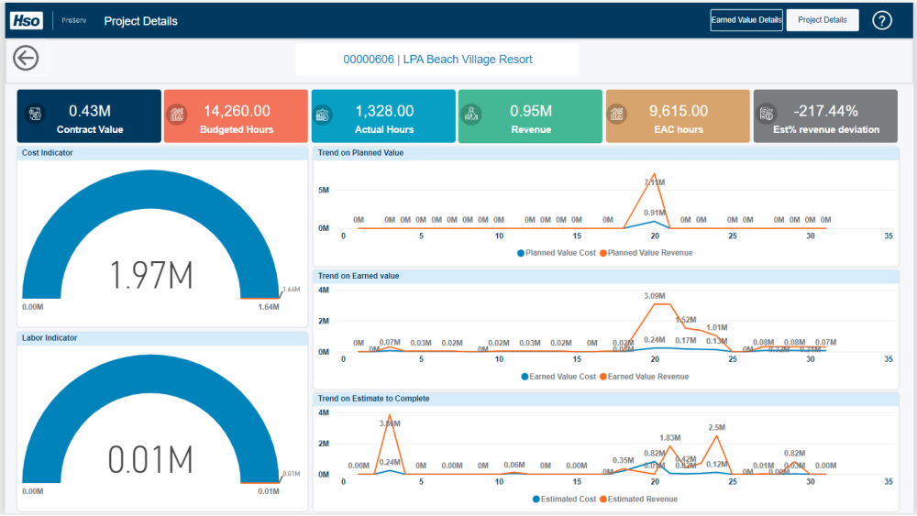917x516 pixels.
Task: Click the Revenue card icon
Action: (x=471, y=114)
